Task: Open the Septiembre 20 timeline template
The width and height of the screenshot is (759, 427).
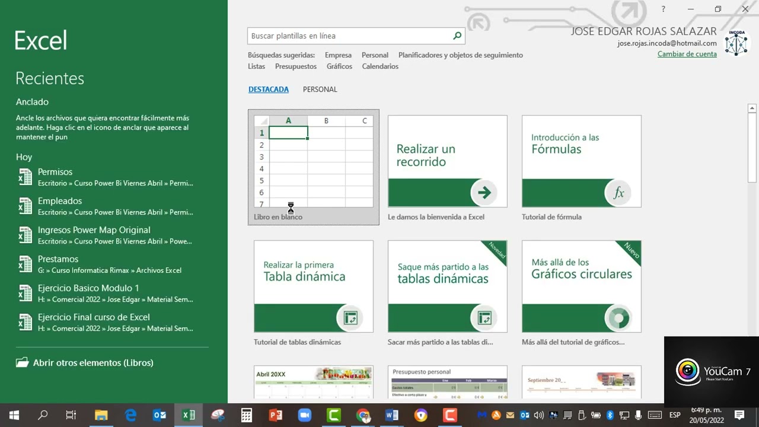Action: (x=582, y=383)
